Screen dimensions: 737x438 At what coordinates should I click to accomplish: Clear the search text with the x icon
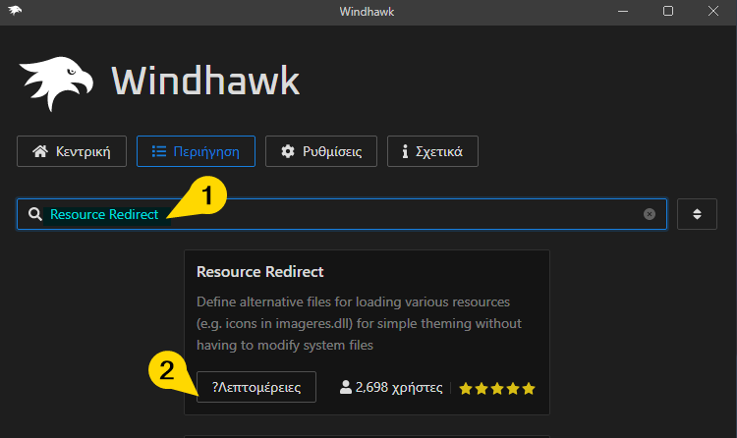point(650,214)
